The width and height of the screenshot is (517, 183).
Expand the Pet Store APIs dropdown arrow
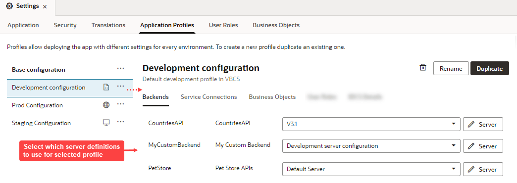click(454, 169)
